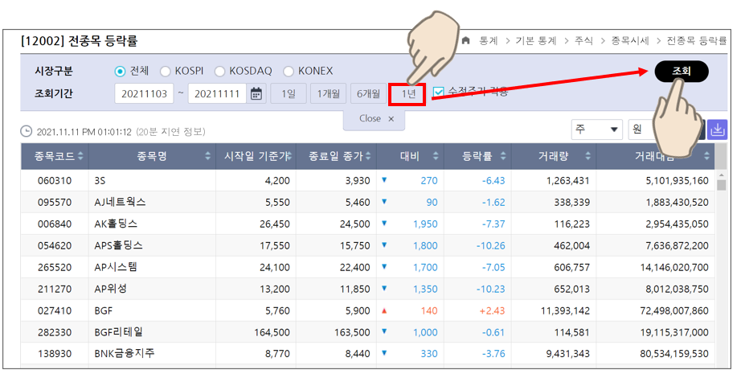Select the KOSDAQ radio button
This screenshot has width=741, height=374.
point(219,72)
